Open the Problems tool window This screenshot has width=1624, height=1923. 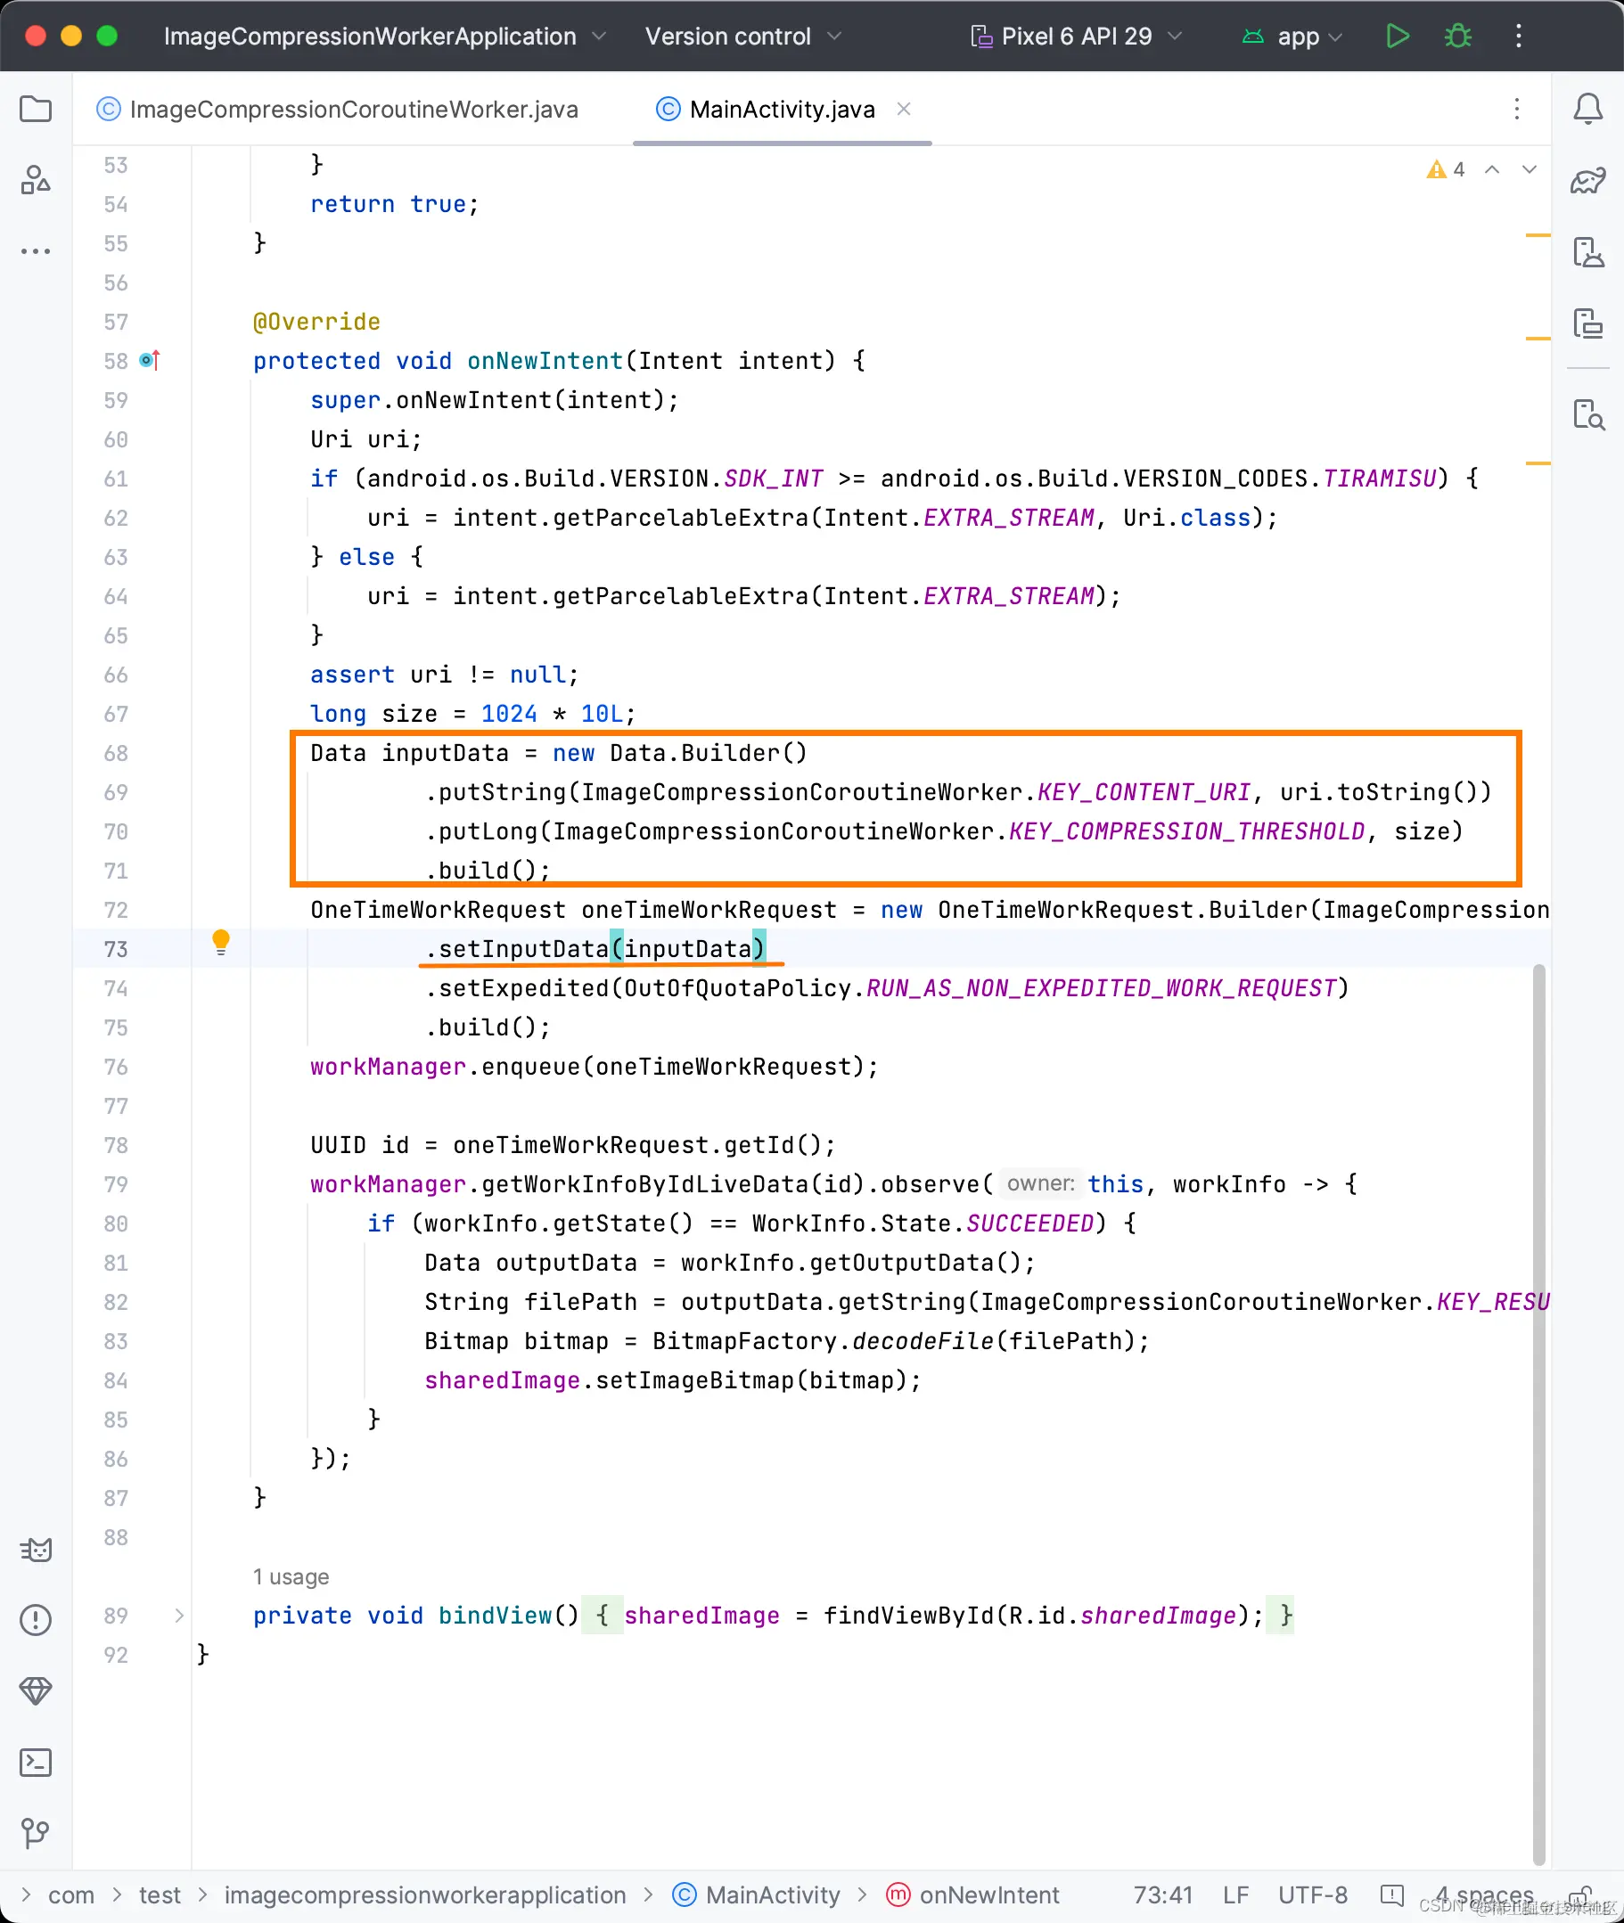pyautogui.click(x=35, y=1620)
